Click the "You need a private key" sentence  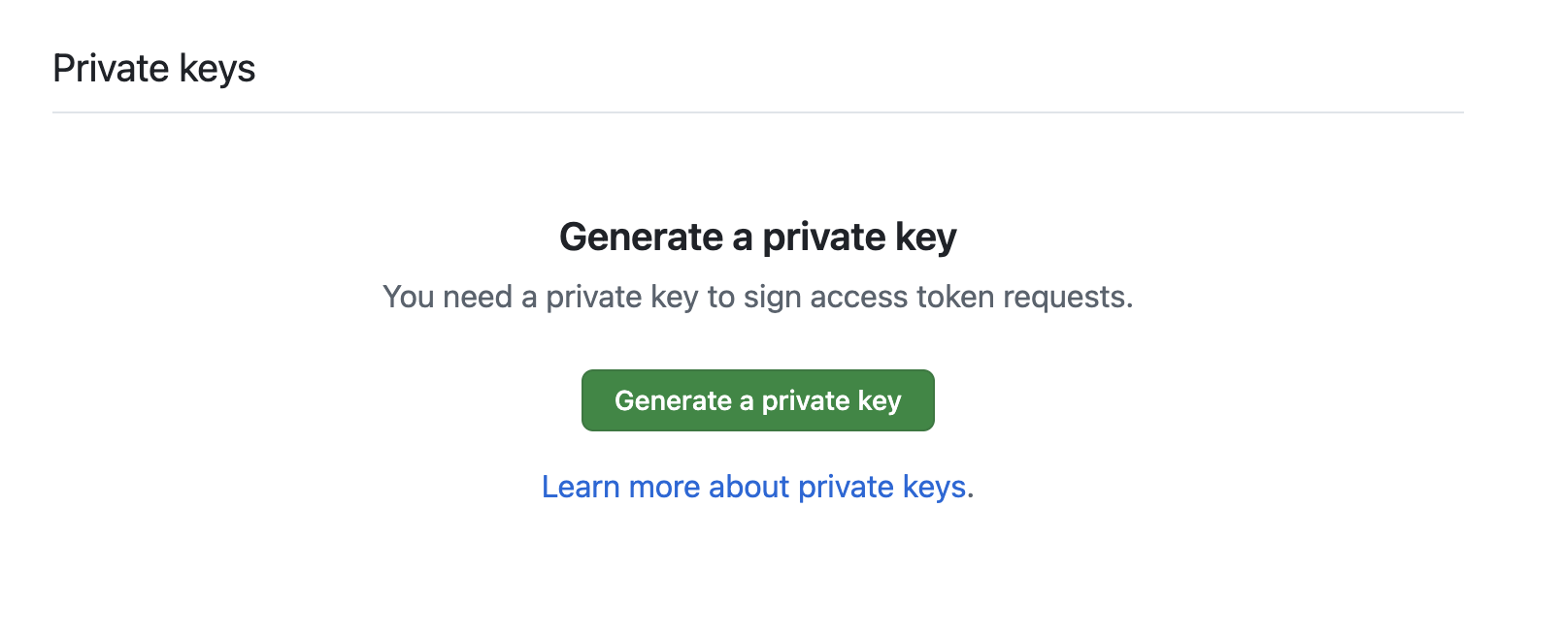(x=757, y=297)
